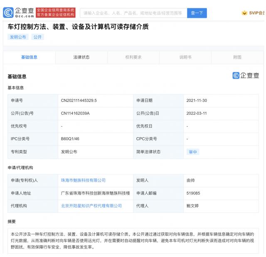Viewport: 266px width, 257px height.
Task: Click the SVIP会员 label
Action: tap(256, 13)
